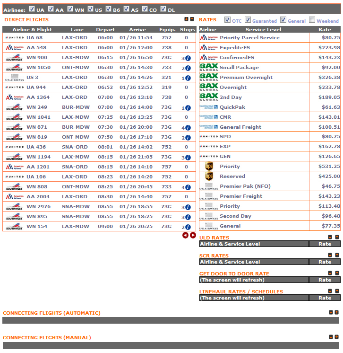Image resolution: width=343 pixels, height=353 pixels.
Task: Expand Connecting Flights (Automatic) down arrow
Action: click(330, 312)
